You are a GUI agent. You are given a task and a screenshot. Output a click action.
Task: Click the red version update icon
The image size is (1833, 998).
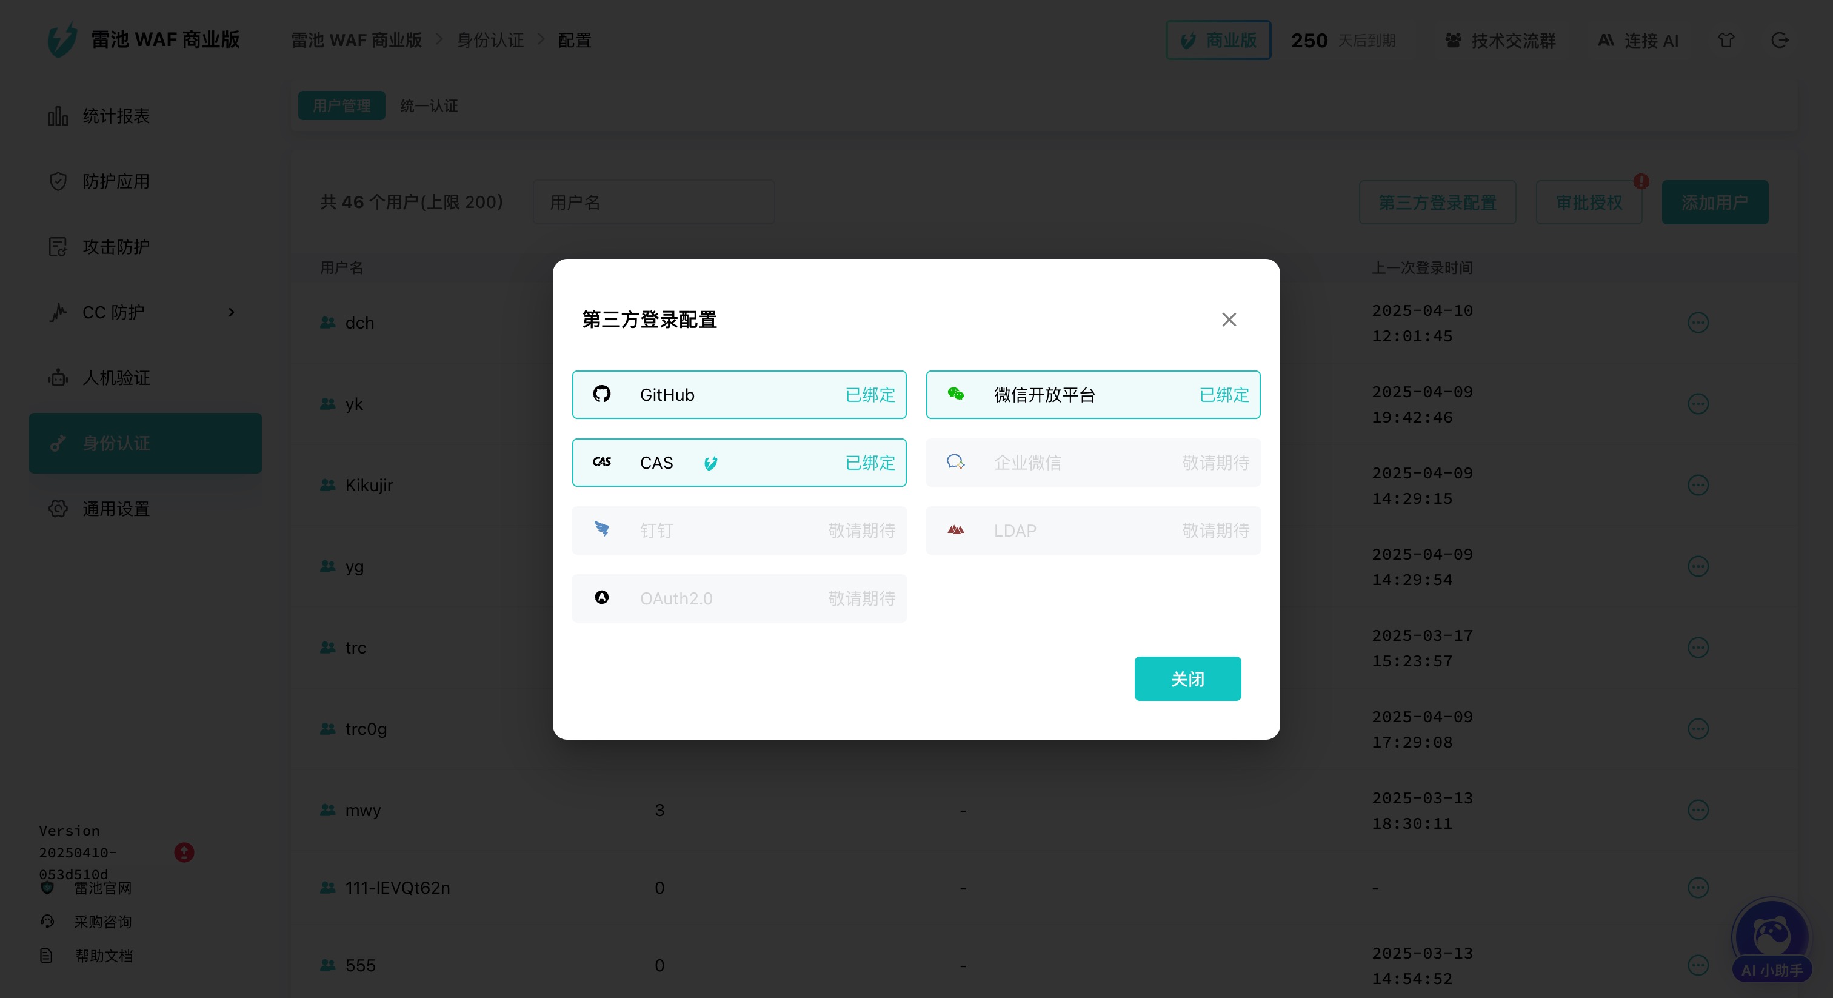click(184, 852)
